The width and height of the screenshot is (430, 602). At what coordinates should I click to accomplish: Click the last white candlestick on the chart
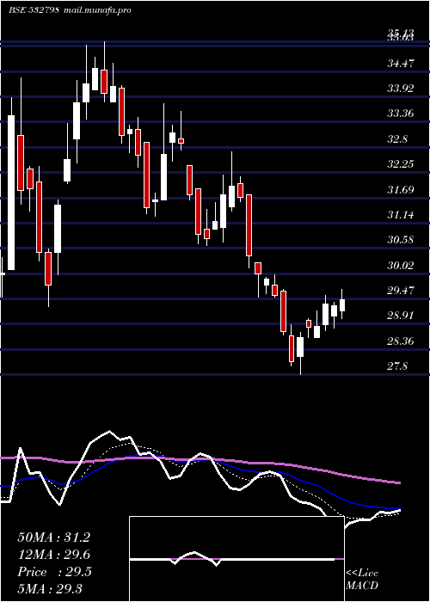pyautogui.click(x=342, y=304)
